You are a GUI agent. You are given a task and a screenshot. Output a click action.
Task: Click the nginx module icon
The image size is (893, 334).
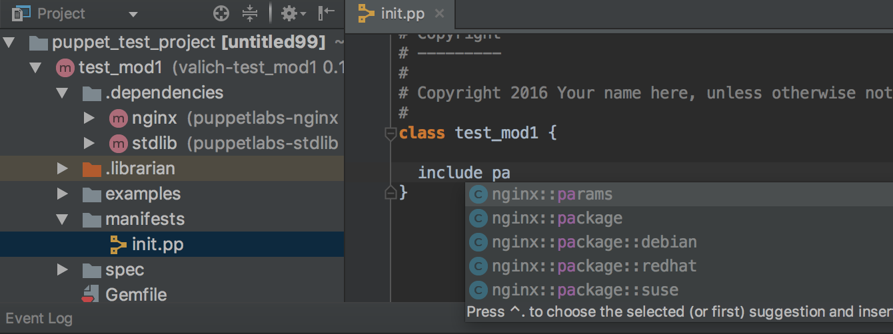click(118, 118)
